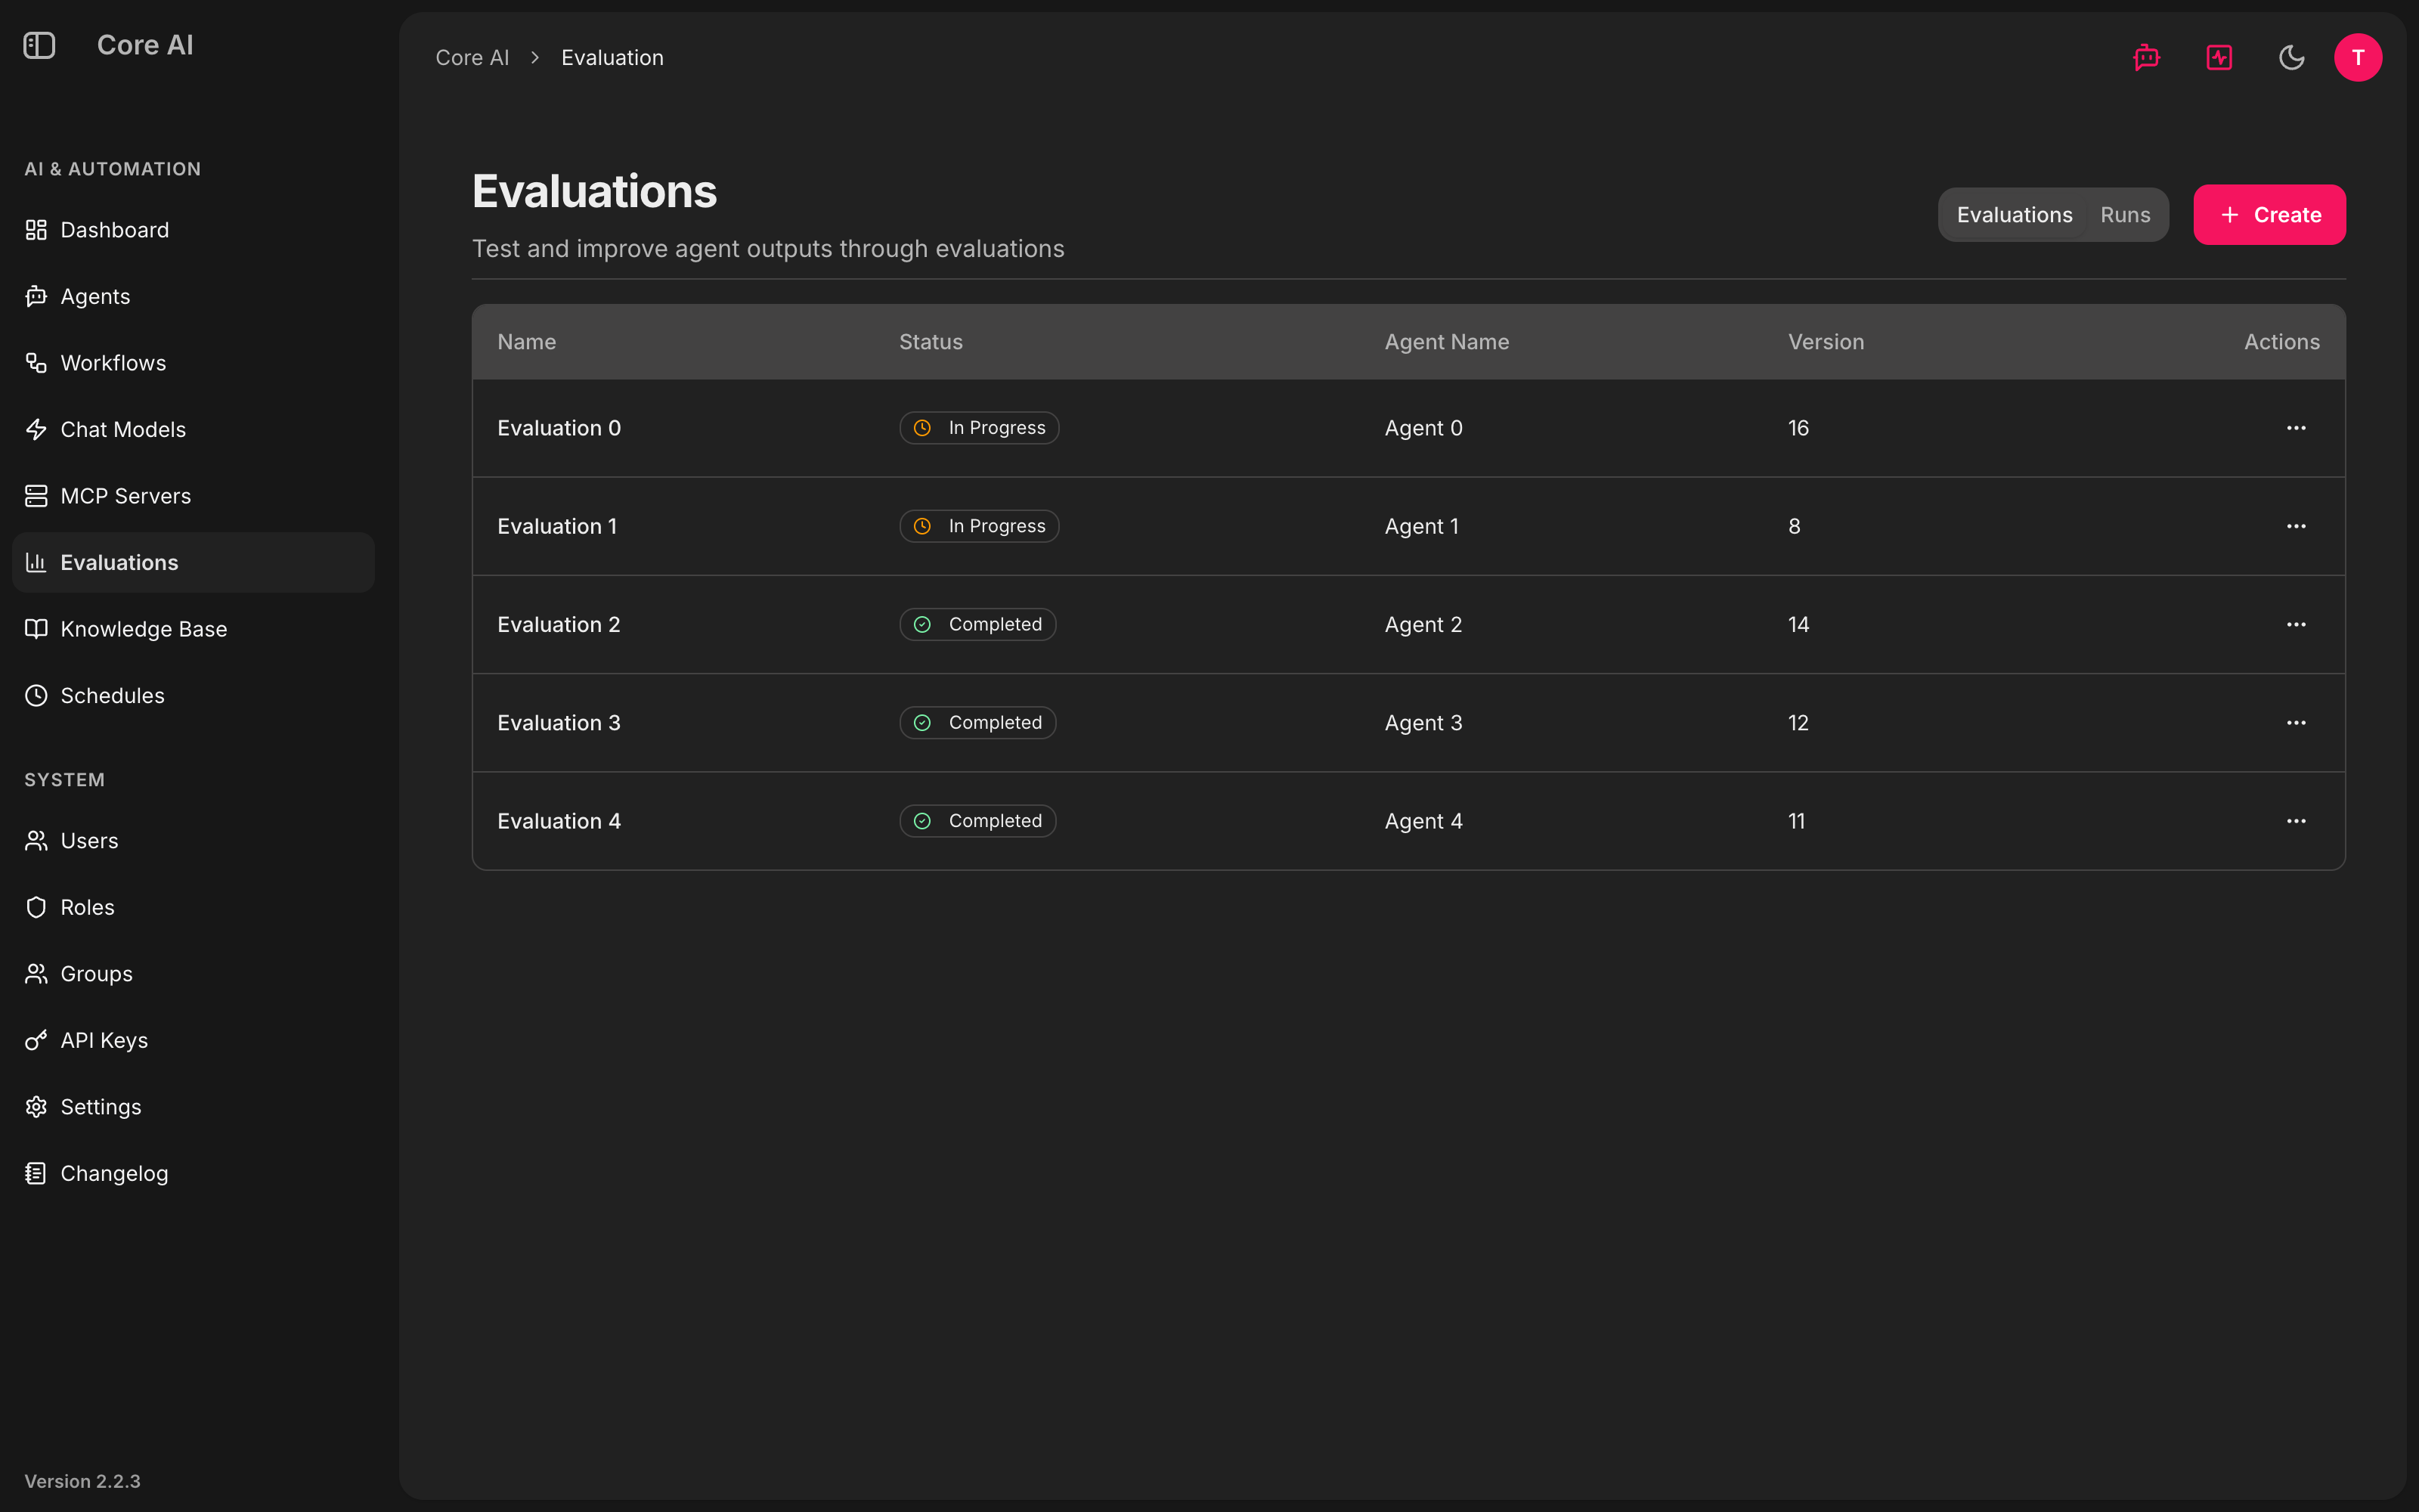The image size is (2419, 1512).
Task: Click version value 16
Action: point(1798,428)
